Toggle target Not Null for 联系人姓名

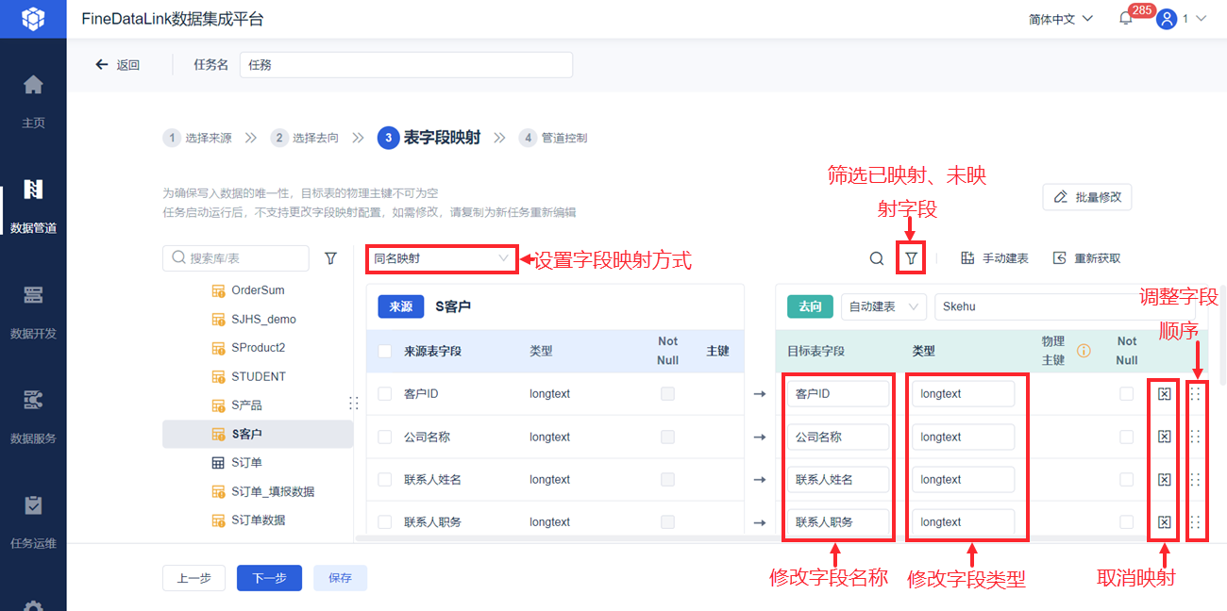click(1127, 479)
